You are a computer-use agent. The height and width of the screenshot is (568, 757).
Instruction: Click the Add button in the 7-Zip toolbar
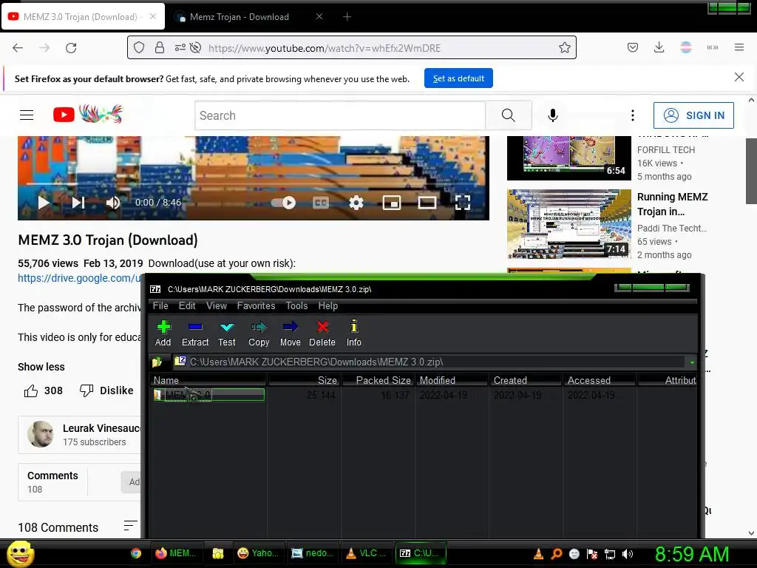(163, 334)
